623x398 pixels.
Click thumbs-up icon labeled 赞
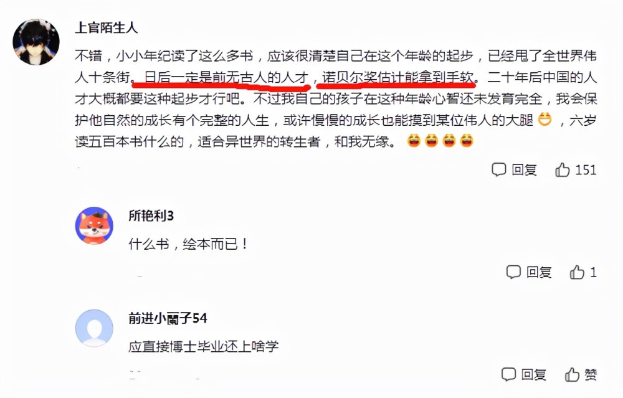click(x=572, y=374)
